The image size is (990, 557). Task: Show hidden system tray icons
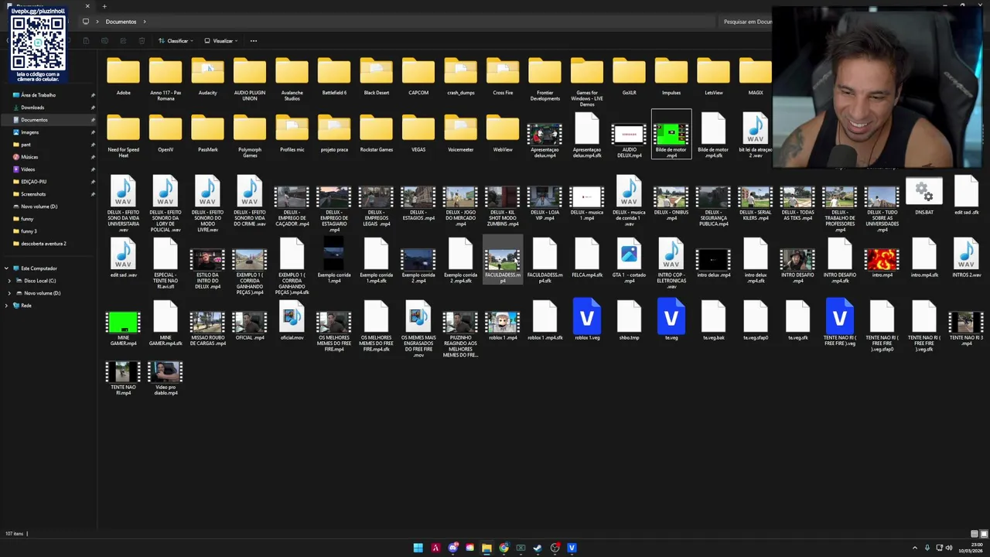pos(915,548)
